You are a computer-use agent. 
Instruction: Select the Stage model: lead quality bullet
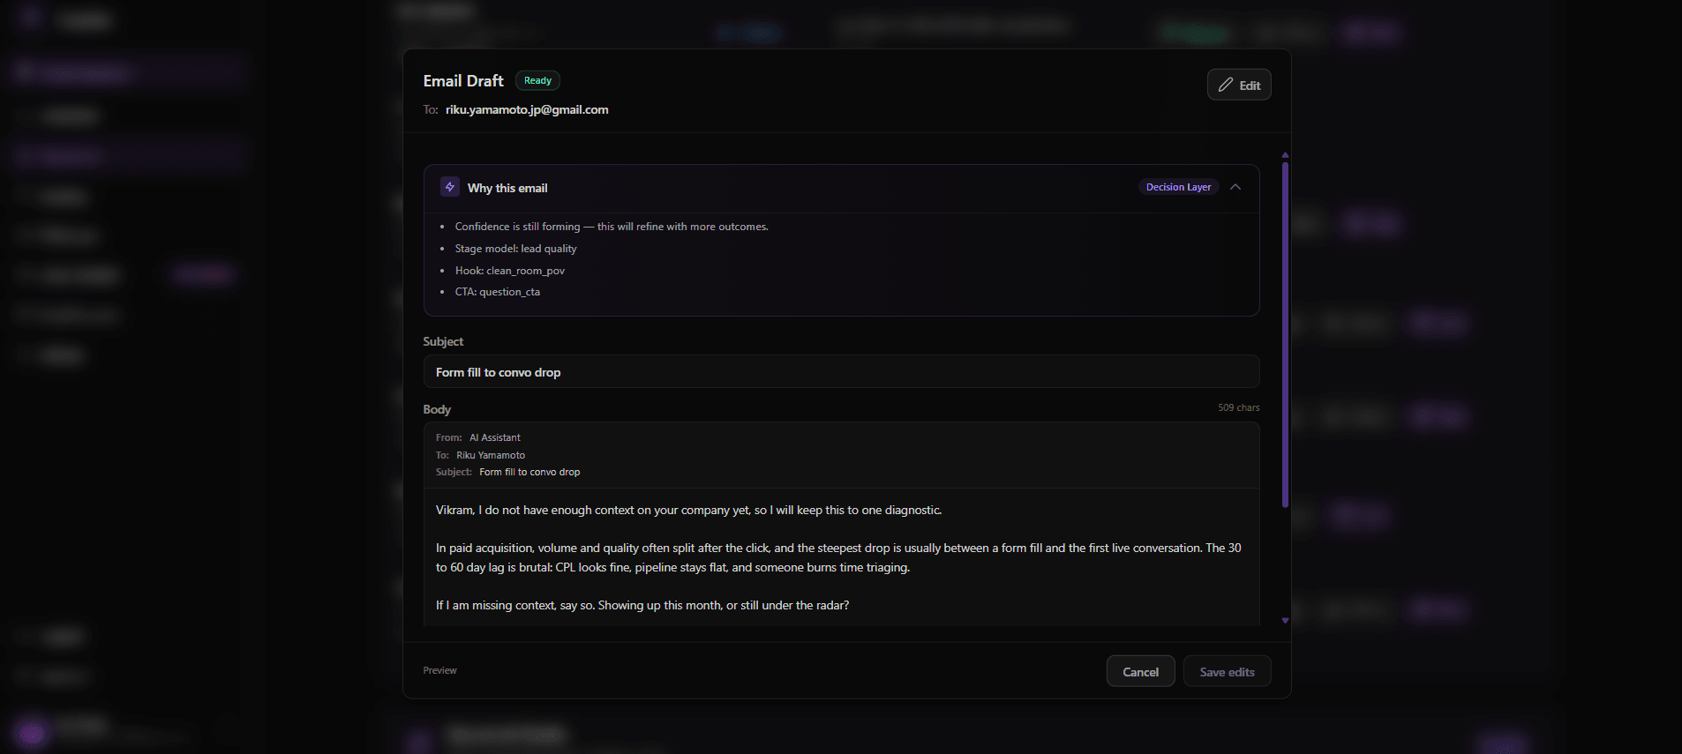pyautogui.click(x=515, y=249)
